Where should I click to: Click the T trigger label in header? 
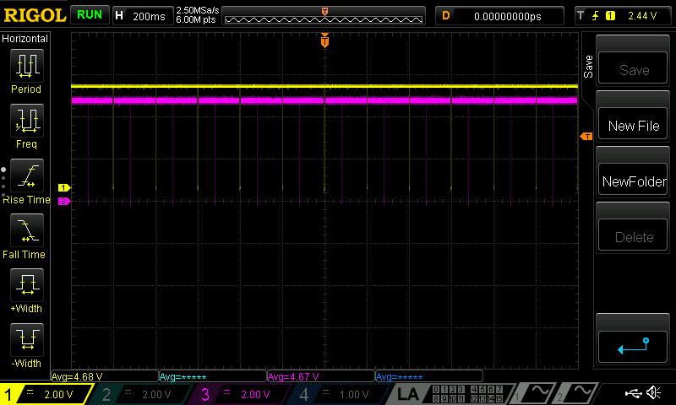581,16
